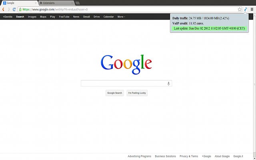Click the Google logo
Screen dimensions: 256x160
[x=126, y=64]
